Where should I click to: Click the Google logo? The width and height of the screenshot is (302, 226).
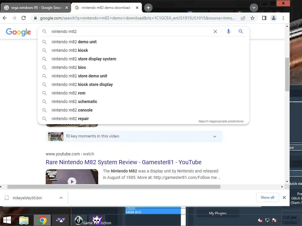(x=18, y=32)
